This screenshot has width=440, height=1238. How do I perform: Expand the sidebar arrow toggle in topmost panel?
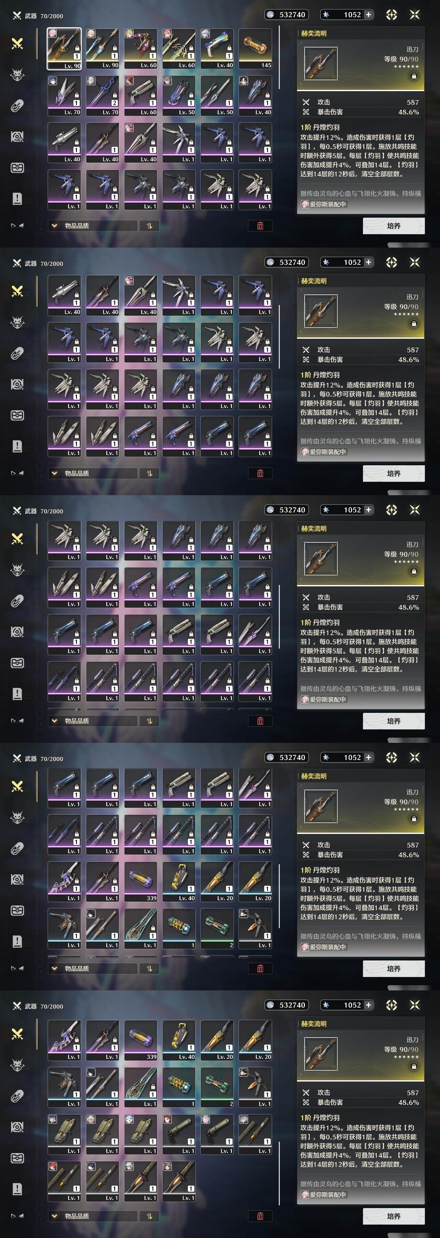click(x=17, y=225)
